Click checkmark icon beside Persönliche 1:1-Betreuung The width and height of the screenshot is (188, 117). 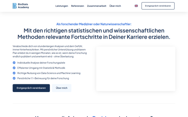click(x=14, y=78)
